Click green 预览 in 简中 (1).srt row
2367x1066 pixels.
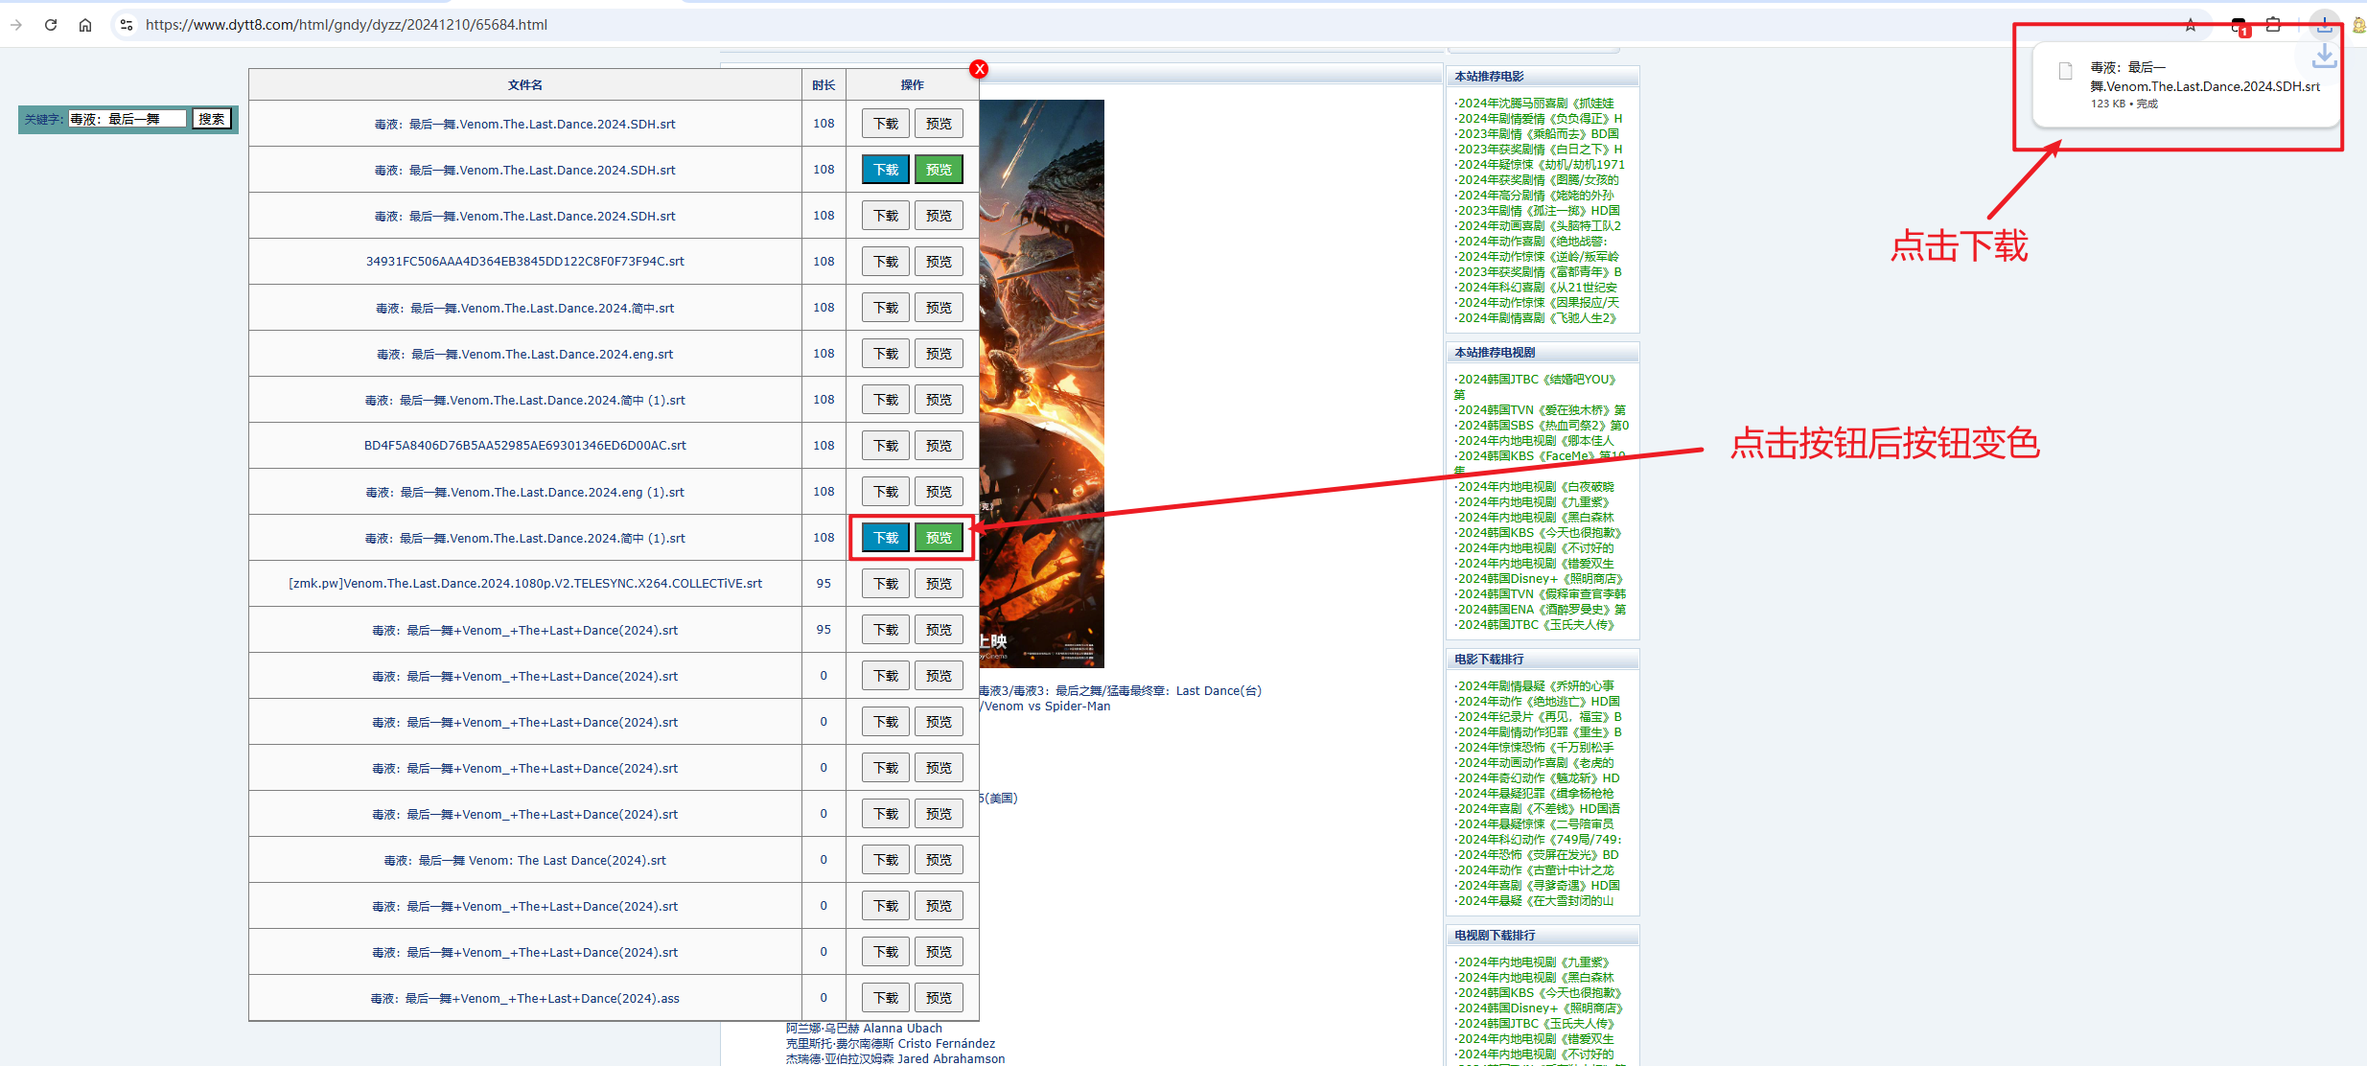tap(939, 538)
